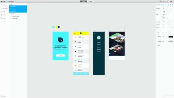Click the Sketch App row in list artboard
The height and width of the screenshot is (98, 174).
81,37
